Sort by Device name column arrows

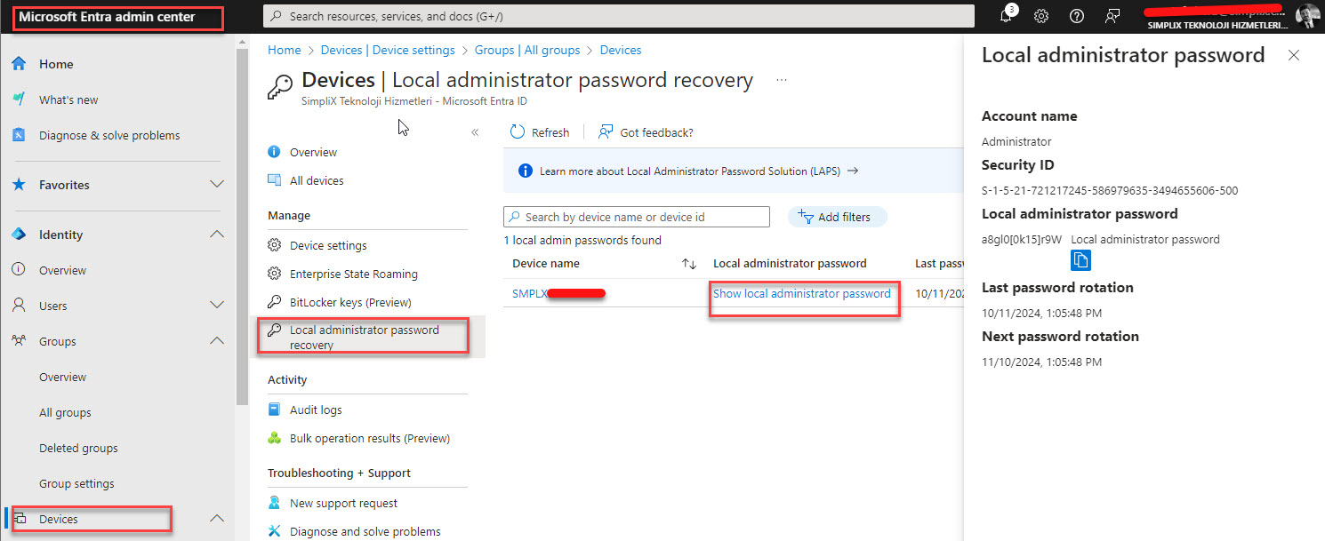(x=688, y=264)
